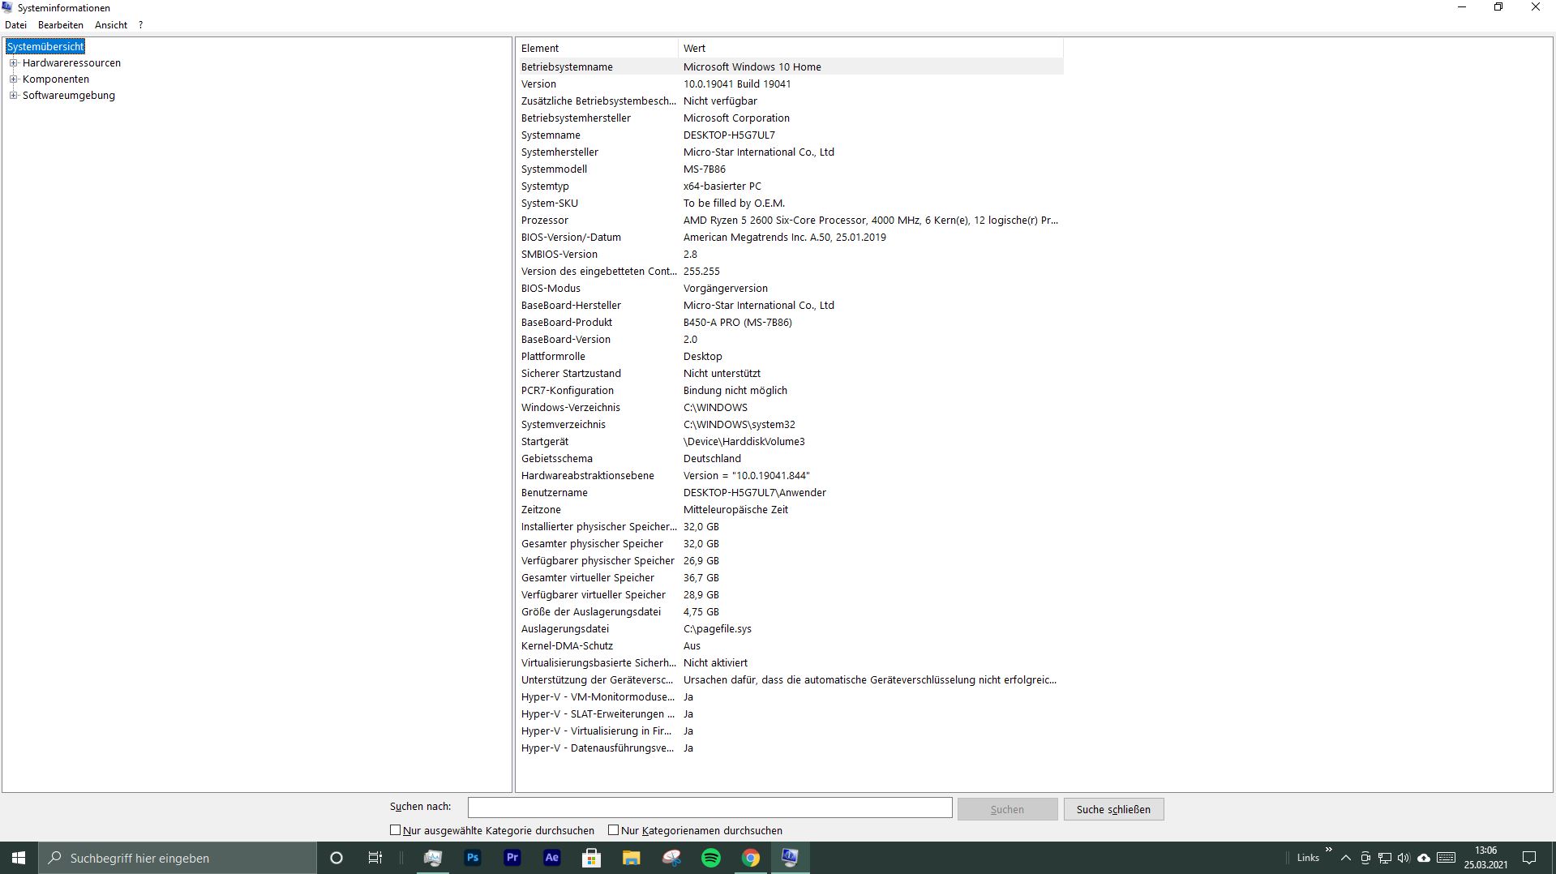
Task: Open Spotify from the taskbar
Action: (x=711, y=858)
